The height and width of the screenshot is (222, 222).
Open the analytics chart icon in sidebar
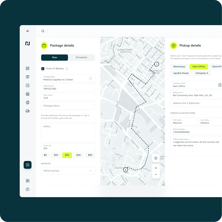28,85
